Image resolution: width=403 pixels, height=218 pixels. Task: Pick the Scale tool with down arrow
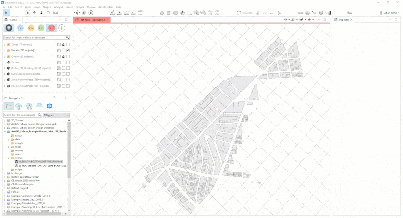pos(41,13)
